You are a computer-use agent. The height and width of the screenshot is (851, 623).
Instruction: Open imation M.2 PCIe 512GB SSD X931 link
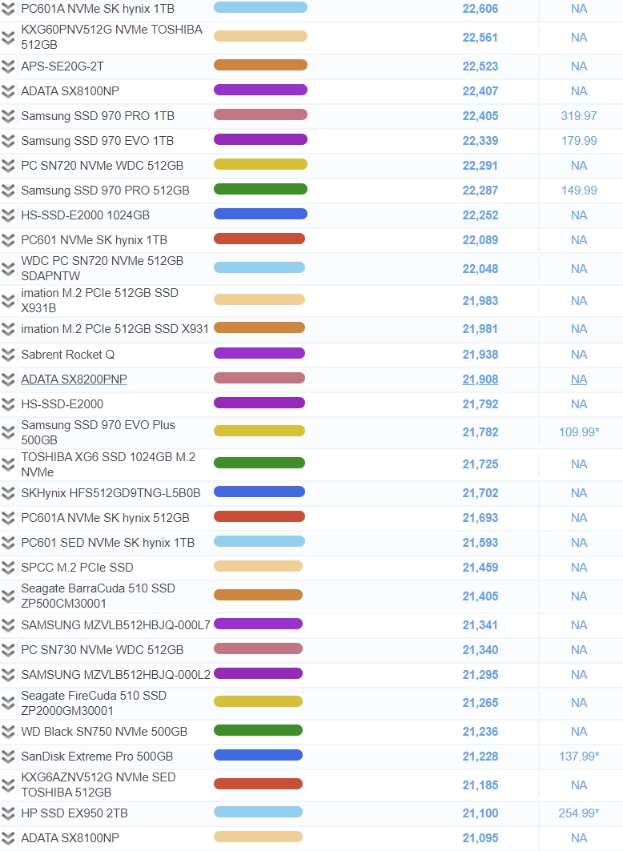click(115, 329)
